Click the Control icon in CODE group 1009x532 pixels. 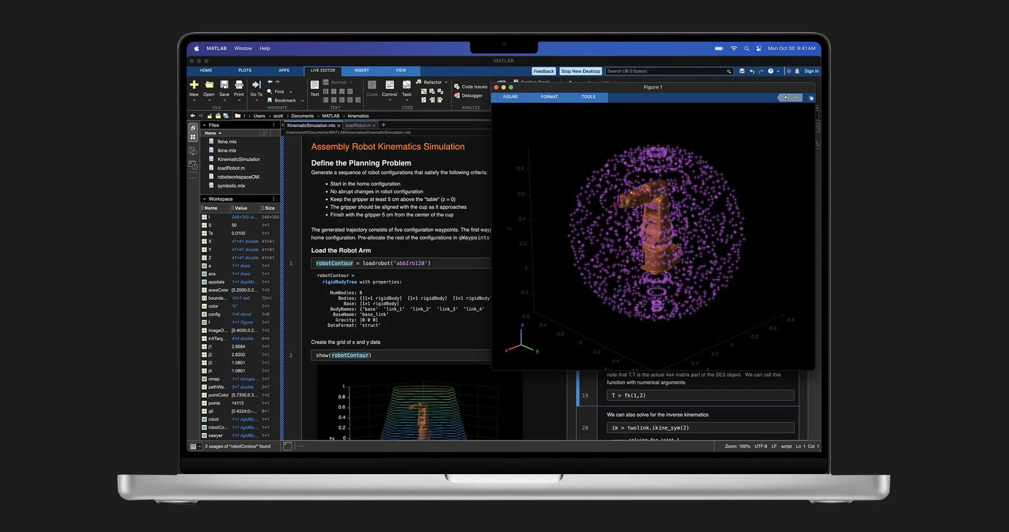pos(389,85)
